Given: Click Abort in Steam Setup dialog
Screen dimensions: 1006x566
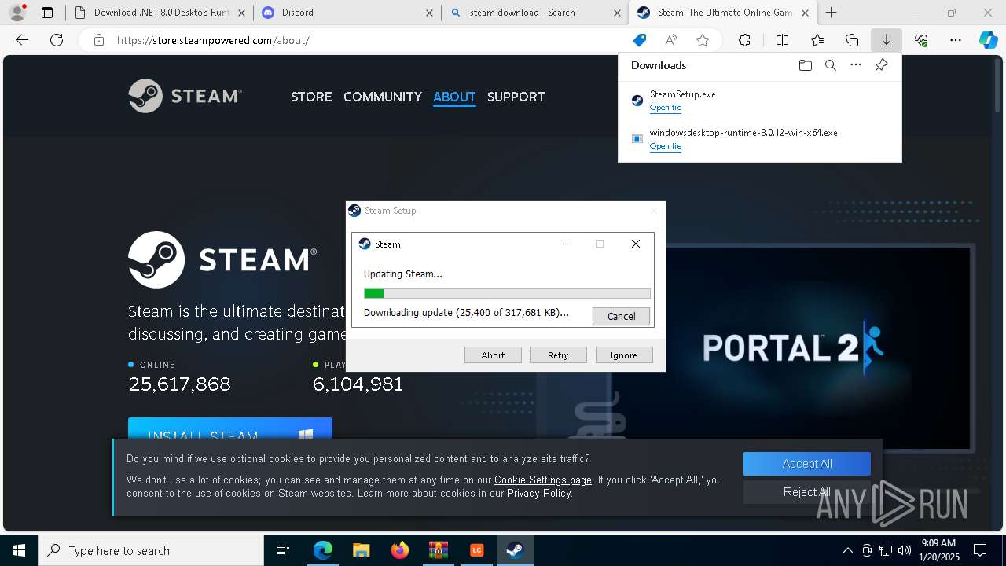Looking at the screenshot, I should tap(493, 355).
